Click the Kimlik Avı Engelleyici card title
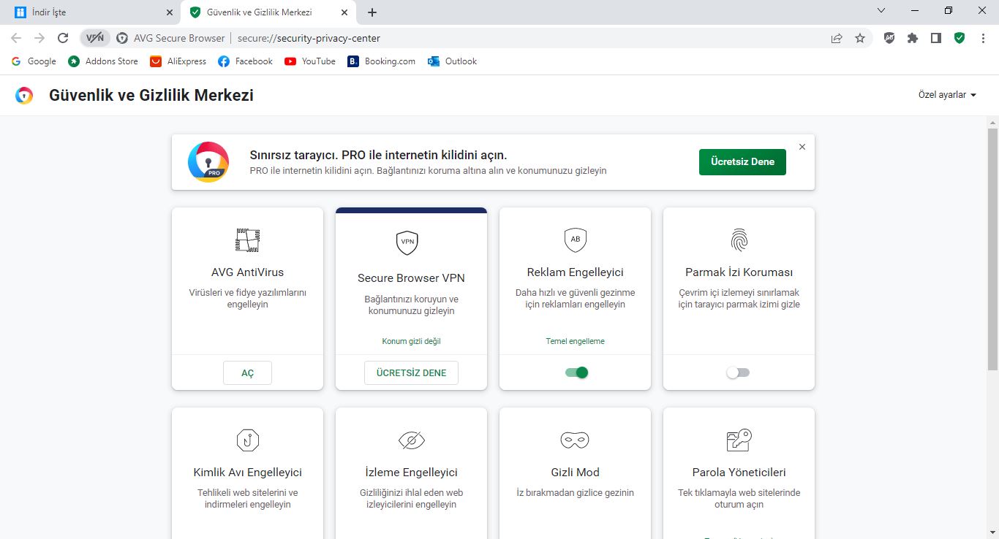 [x=247, y=473]
